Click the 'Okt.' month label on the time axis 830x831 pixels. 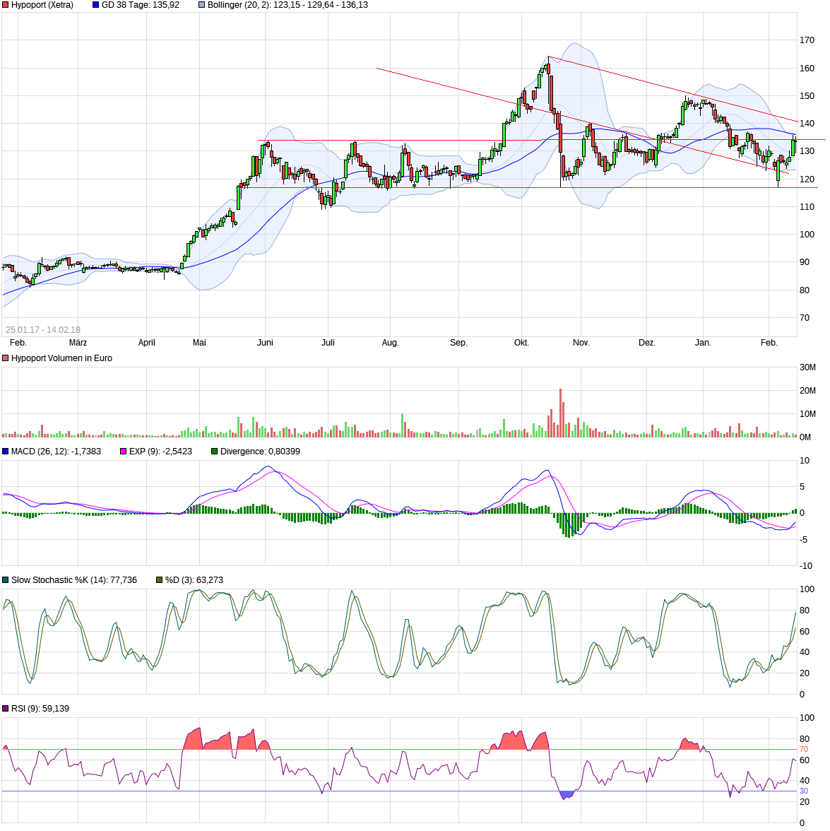[x=522, y=343]
